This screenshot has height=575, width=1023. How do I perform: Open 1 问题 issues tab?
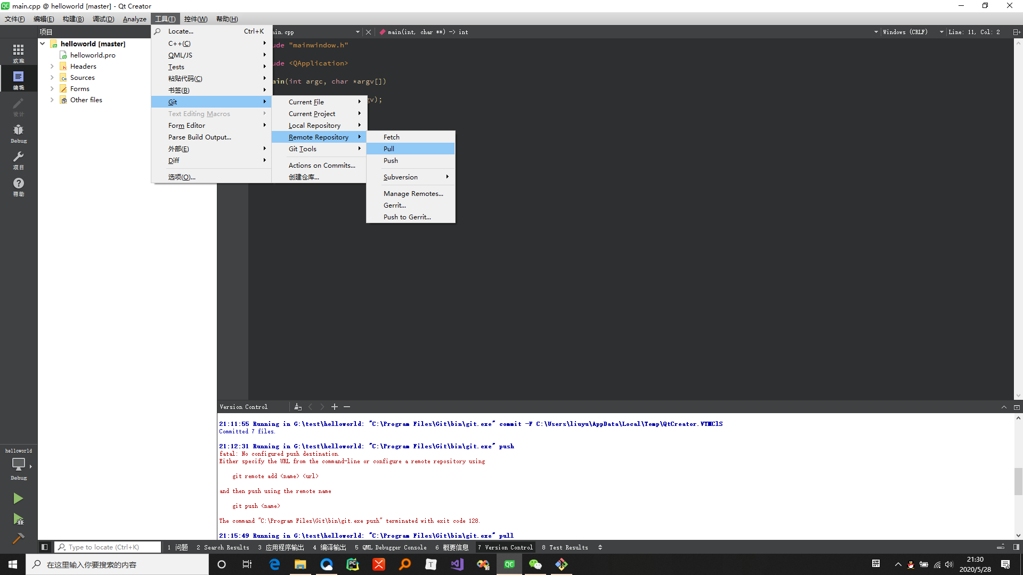pyautogui.click(x=177, y=547)
